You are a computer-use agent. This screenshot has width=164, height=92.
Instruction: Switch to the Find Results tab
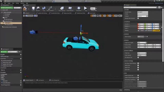click(40, 80)
